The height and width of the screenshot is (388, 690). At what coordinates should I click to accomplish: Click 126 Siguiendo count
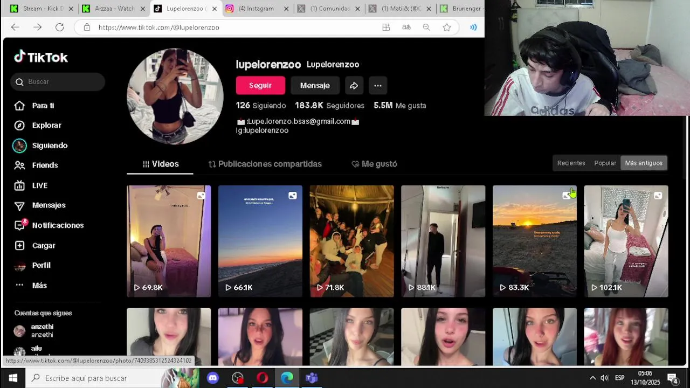(x=261, y=106)
